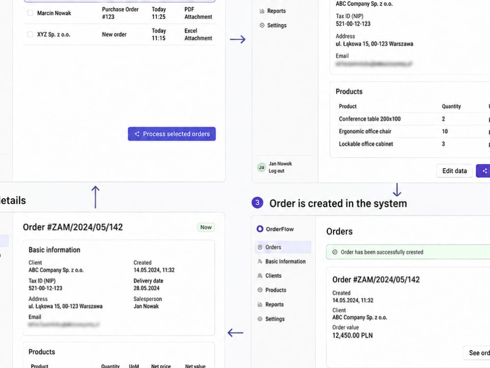Image resolution: width=490 pixels, height=368 pixels.
Task: Click the Edit data button
Action: click(x=454, y=171)
